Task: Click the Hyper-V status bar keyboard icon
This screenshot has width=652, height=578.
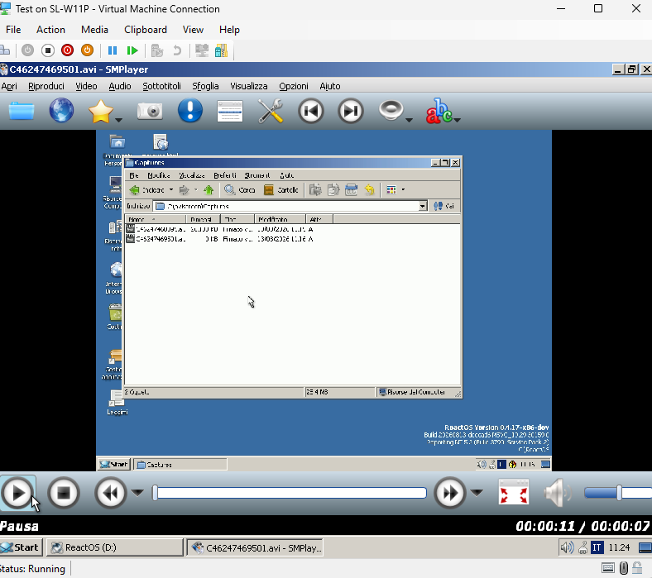Action: (x=607, y=567)
